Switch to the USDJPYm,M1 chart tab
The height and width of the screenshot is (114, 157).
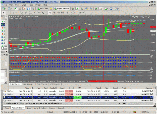pos(55,84)
